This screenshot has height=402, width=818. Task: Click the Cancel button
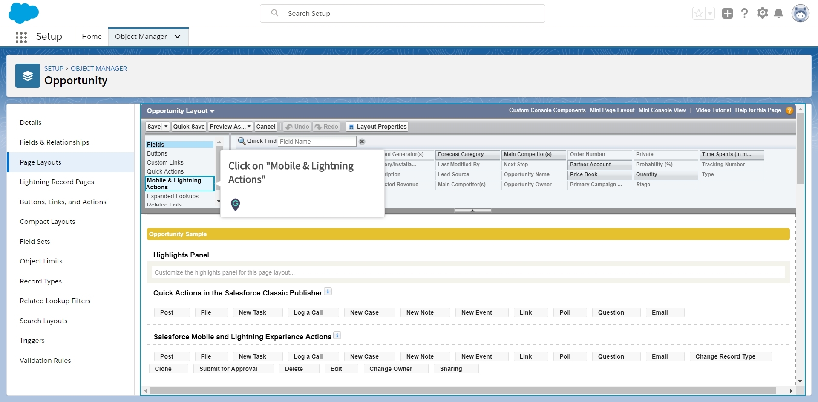pos(266,127)
